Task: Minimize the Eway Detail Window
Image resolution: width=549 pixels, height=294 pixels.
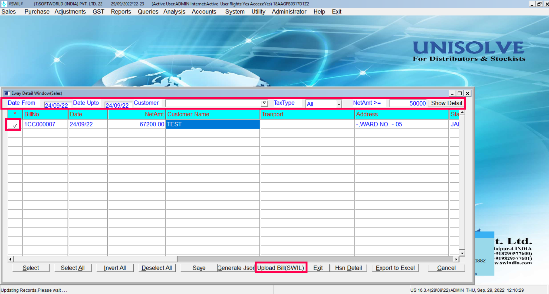Action: pyautogui.click(x=452, y=93)
